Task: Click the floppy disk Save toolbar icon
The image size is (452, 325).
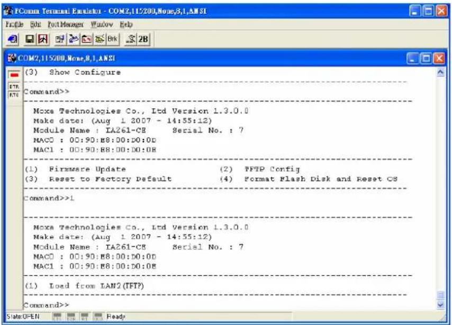Action: tap(30, 39)
